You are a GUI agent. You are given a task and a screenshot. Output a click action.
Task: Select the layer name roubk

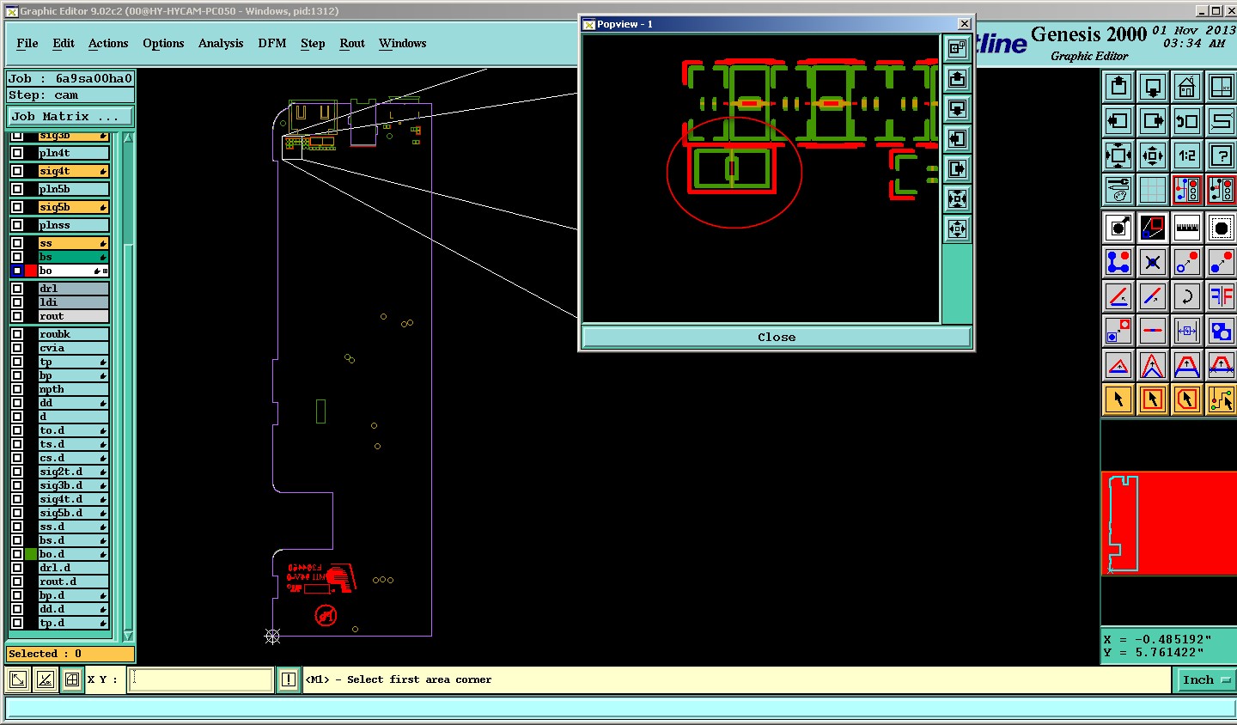click(x=73, y=334)
